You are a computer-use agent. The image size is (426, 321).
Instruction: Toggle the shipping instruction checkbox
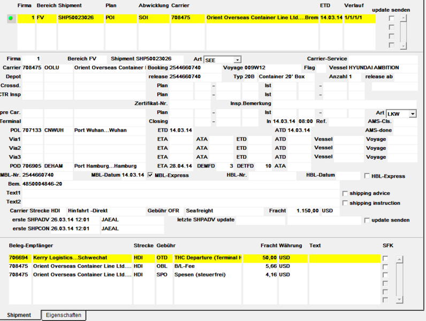345,203
